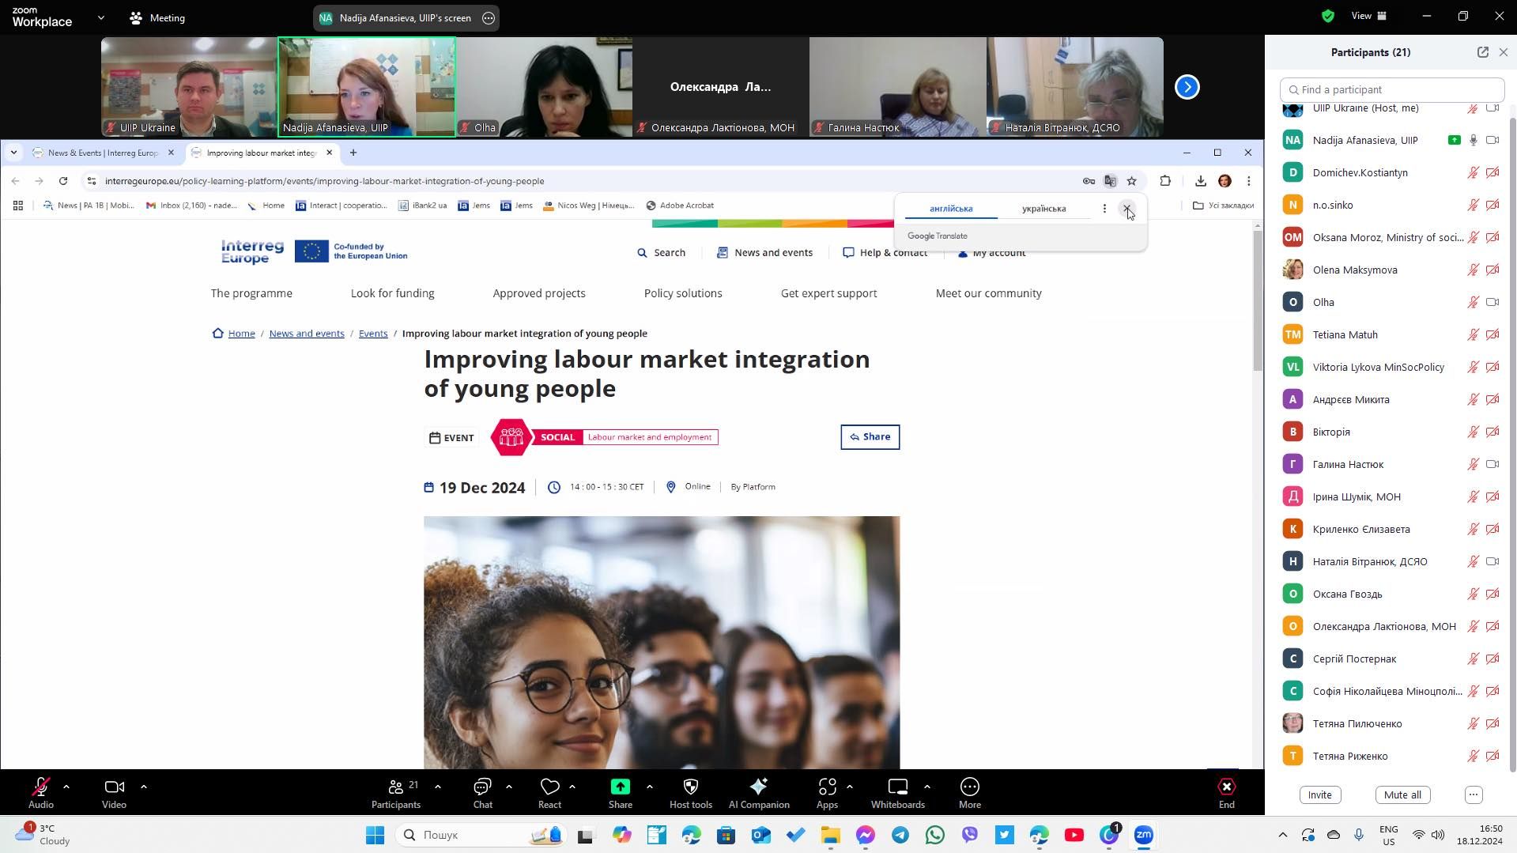Switch to the News & Events browser tab
The height and width of the screenshot is (853, 1517).
tap(103, 153)
